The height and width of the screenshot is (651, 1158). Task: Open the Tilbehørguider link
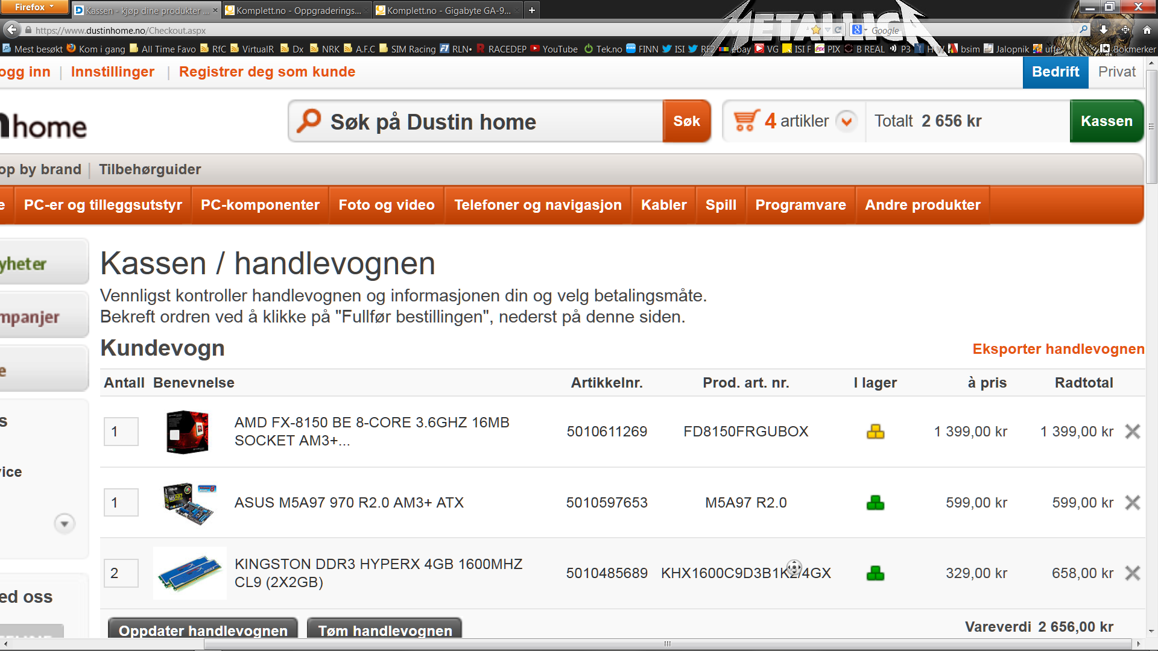click(x=150, y=169)
